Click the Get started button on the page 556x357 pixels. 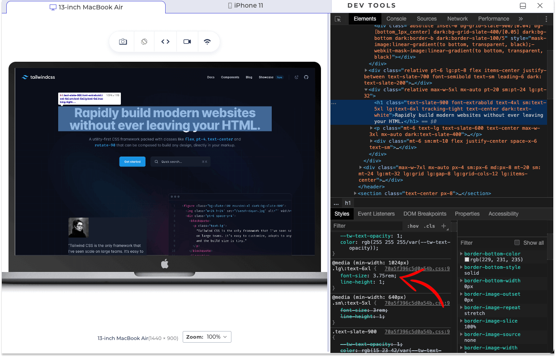pos(132,161)
